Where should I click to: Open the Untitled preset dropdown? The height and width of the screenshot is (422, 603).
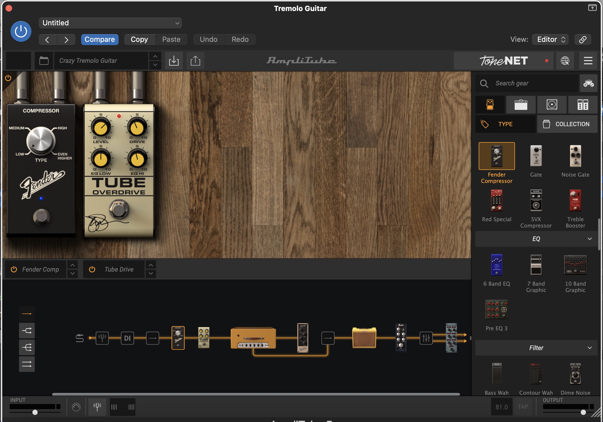point(110,23)
